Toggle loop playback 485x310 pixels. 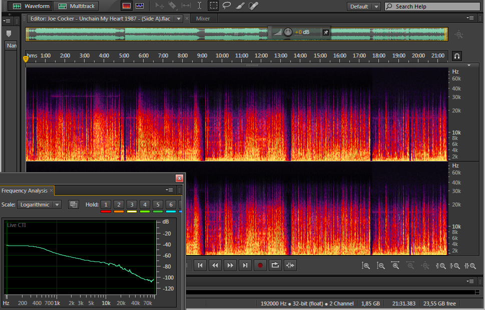click(275, 265)
